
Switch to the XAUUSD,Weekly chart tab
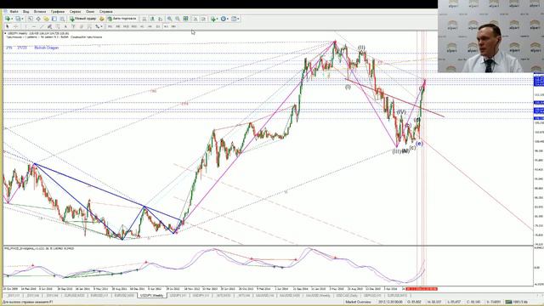[318, 296]
